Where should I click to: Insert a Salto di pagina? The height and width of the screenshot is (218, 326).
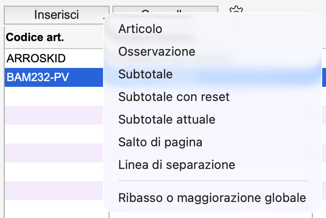[161, 142]
